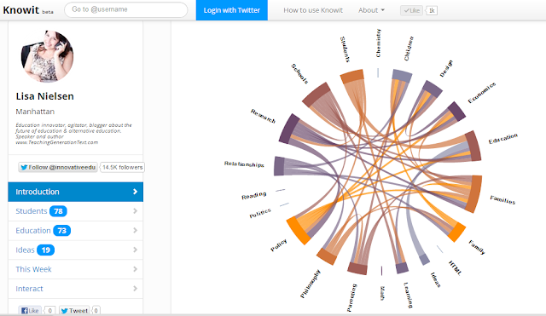The width and height of the screenshot is (546, 316).
Task: Click the Relationships chart label
Action: [x=244, y=164]
